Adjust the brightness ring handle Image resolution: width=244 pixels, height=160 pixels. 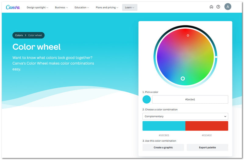coord(216,57)
